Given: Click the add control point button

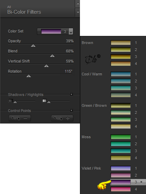Looking at the screenshot, I should 62,118.
